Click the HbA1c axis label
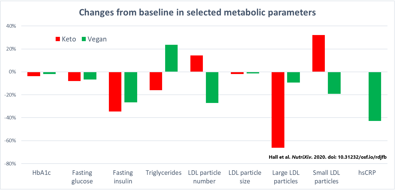This screenshot has width=396, height=191. [41, 173]
